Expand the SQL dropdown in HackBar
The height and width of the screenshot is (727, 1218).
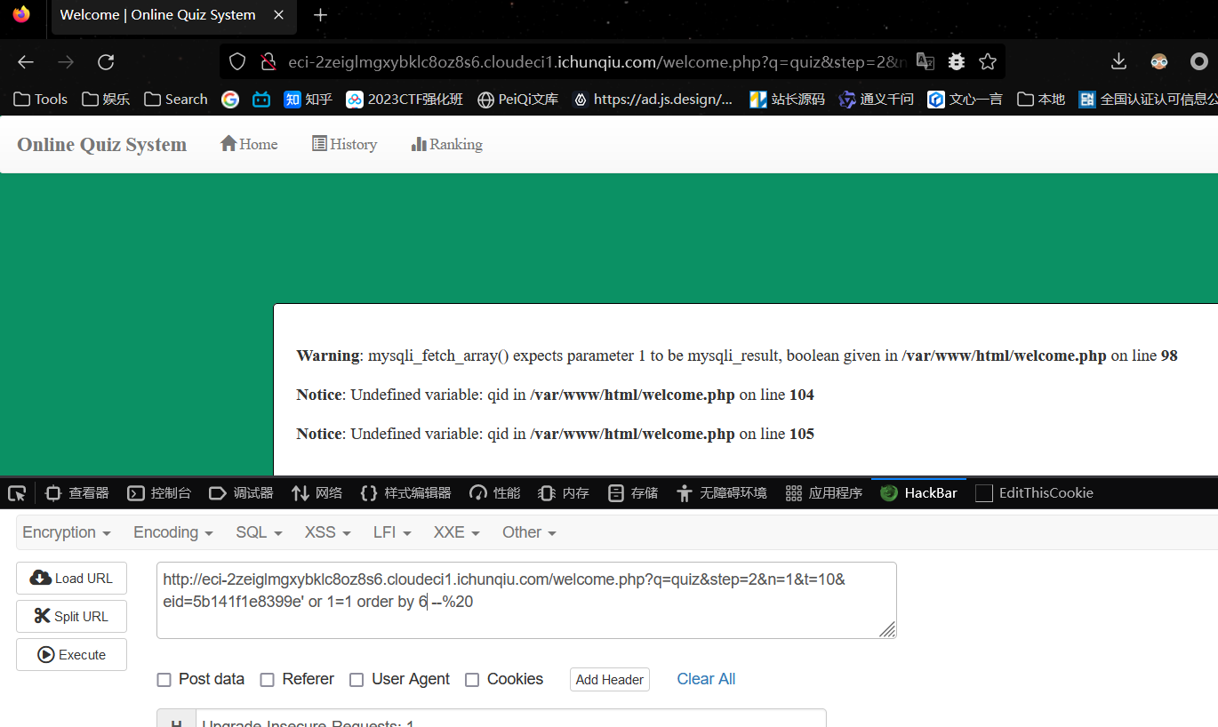[x=259, y=532]
